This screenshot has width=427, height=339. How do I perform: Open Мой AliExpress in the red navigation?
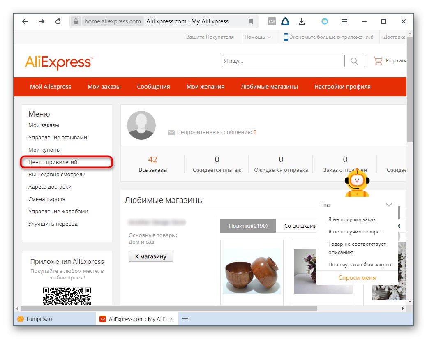point(51,87)
